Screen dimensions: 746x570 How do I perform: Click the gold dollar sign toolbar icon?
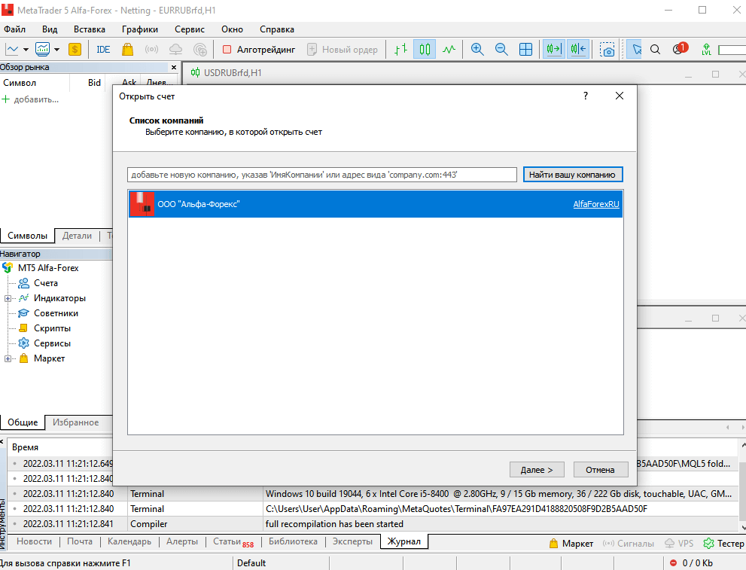(75, 50)
